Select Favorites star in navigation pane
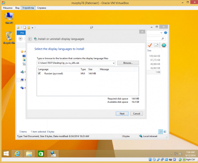This screenshot has height=163, width=198. coord(22,51)
